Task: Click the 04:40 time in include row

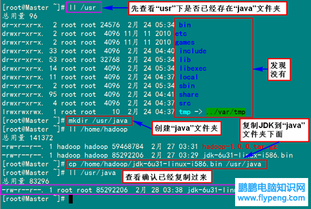Action: coord(165,51)
